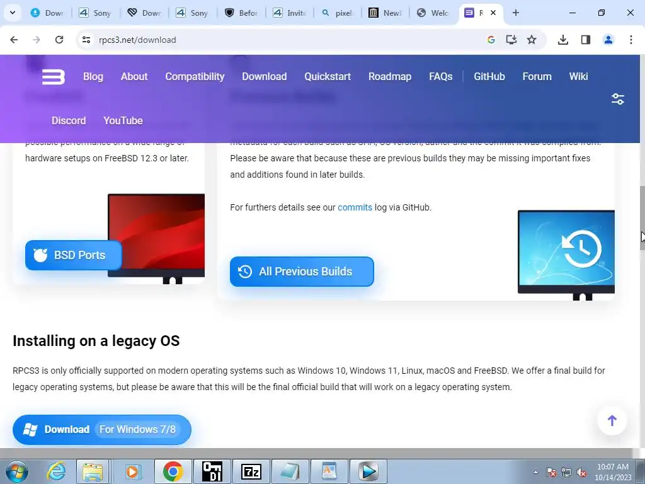Reload the page with the refresh icon
The height and width of the screenshot is (484, 645).
tap(59, 40)
